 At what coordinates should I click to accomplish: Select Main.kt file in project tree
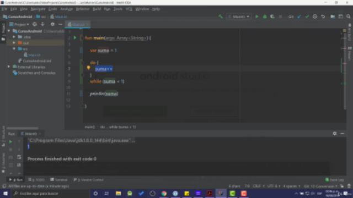pos(32,55)
